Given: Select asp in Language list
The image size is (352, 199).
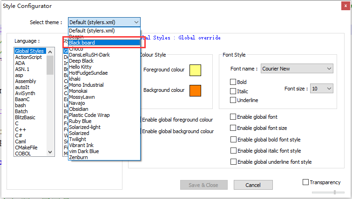Looking at the screenshot, I should [30, 75].
